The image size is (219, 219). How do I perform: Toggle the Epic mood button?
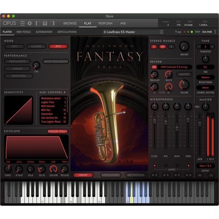[58, 46]
